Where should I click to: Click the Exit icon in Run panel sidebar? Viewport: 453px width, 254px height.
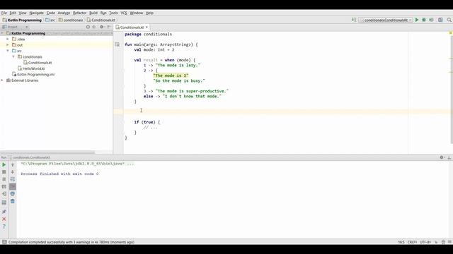(x=4, y=194)
